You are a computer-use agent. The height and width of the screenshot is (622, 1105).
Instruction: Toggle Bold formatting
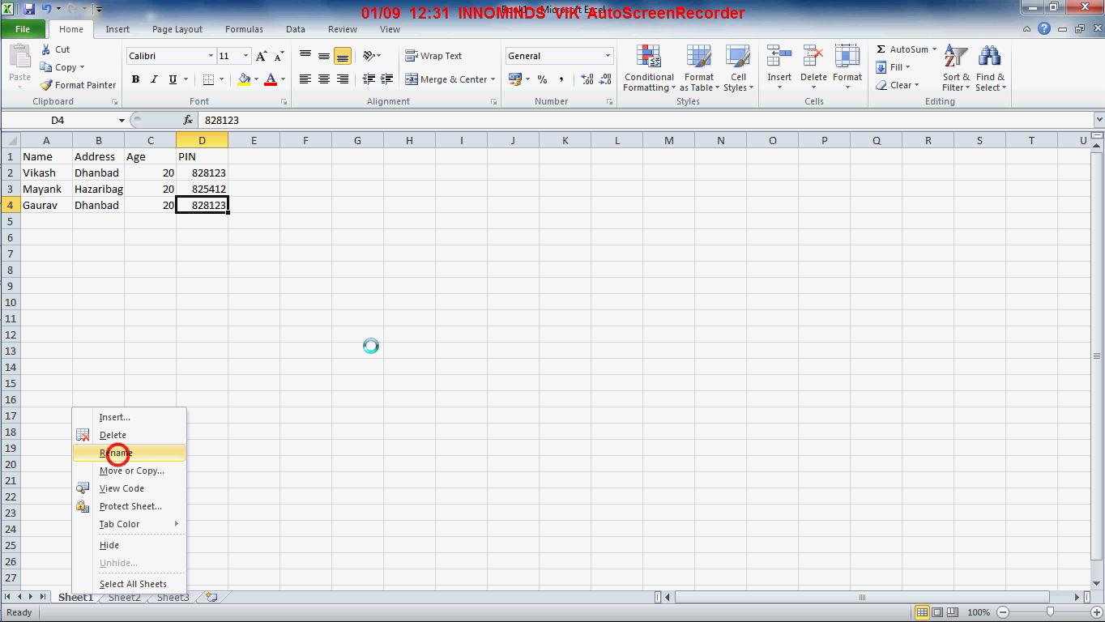click(x=135, y=79)
